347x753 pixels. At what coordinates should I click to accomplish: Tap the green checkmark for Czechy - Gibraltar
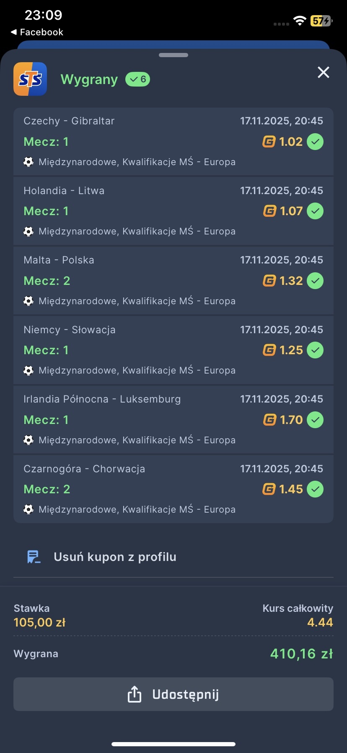[x=315, y=142]
